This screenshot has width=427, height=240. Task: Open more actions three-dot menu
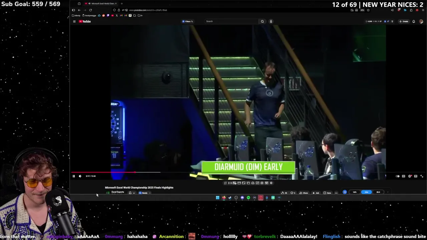click(x=336, y=193)
